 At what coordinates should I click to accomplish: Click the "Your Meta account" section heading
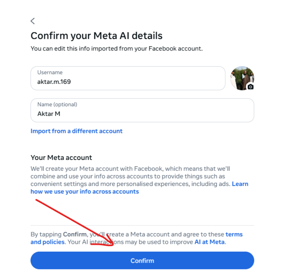[61, 157]
